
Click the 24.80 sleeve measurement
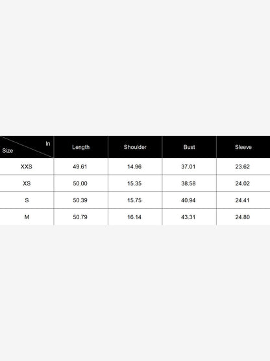point(243,217)
